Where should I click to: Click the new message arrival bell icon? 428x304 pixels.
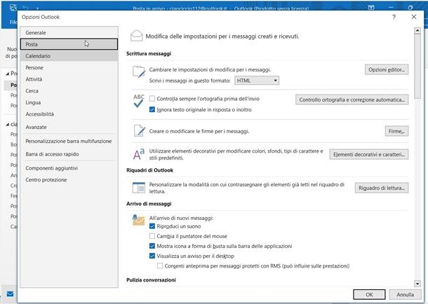point(138,220)
